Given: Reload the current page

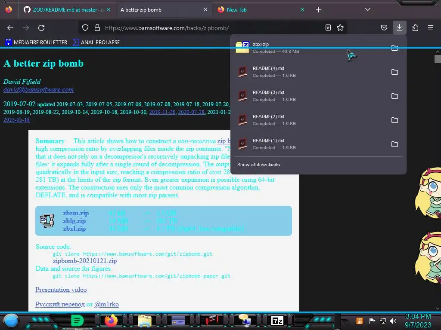Looking at the screenshot, I should [x=41, y=28].
